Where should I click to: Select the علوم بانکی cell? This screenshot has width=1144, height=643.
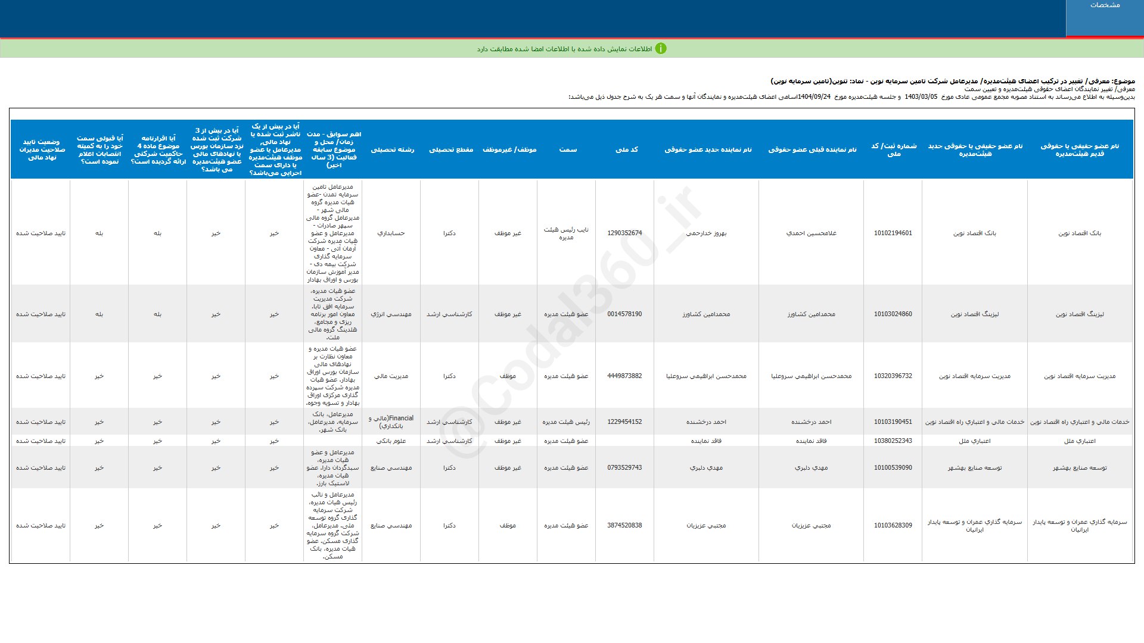click(x=391, y=441)
